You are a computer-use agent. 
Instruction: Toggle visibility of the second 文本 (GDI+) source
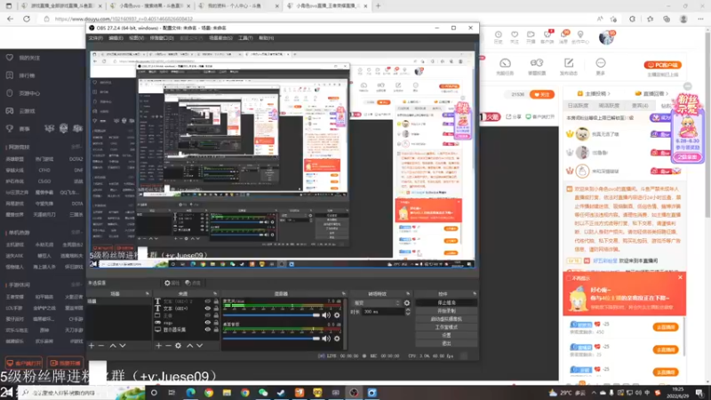[x=208, y=308]
